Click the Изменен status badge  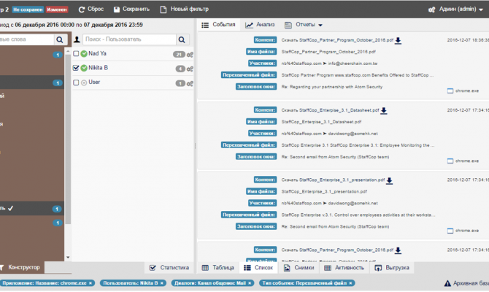[x=57, y=9]
